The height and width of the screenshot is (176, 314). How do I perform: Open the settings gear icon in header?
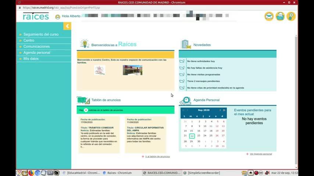point(291,16)
